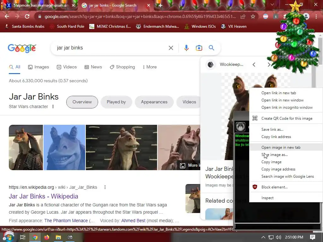The height and width of the screenshot is (242, 323).
Task: Open South Hard Pole bookmark
Action: click(68, 26)
